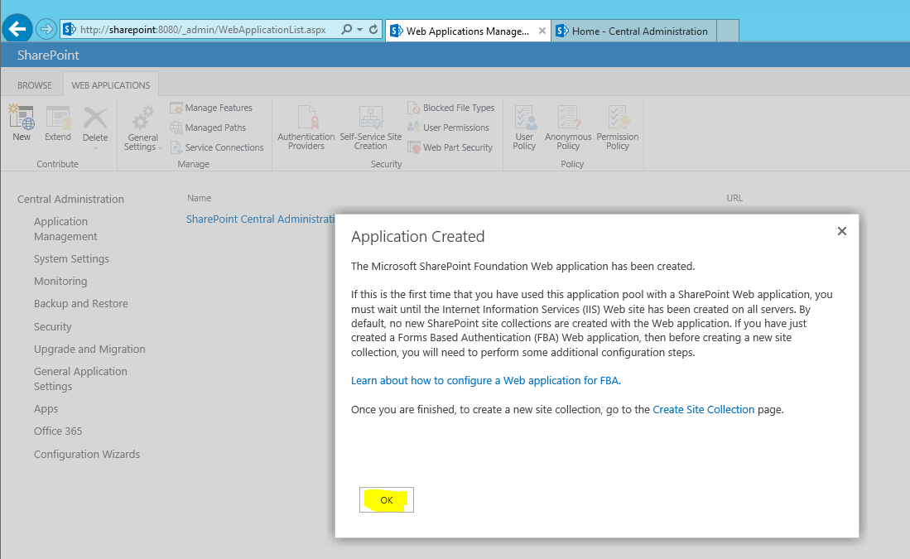The height and width of the screenshot is (559, 910).
Task: Click the search magnifier in address bar
Action: [346, 29]
